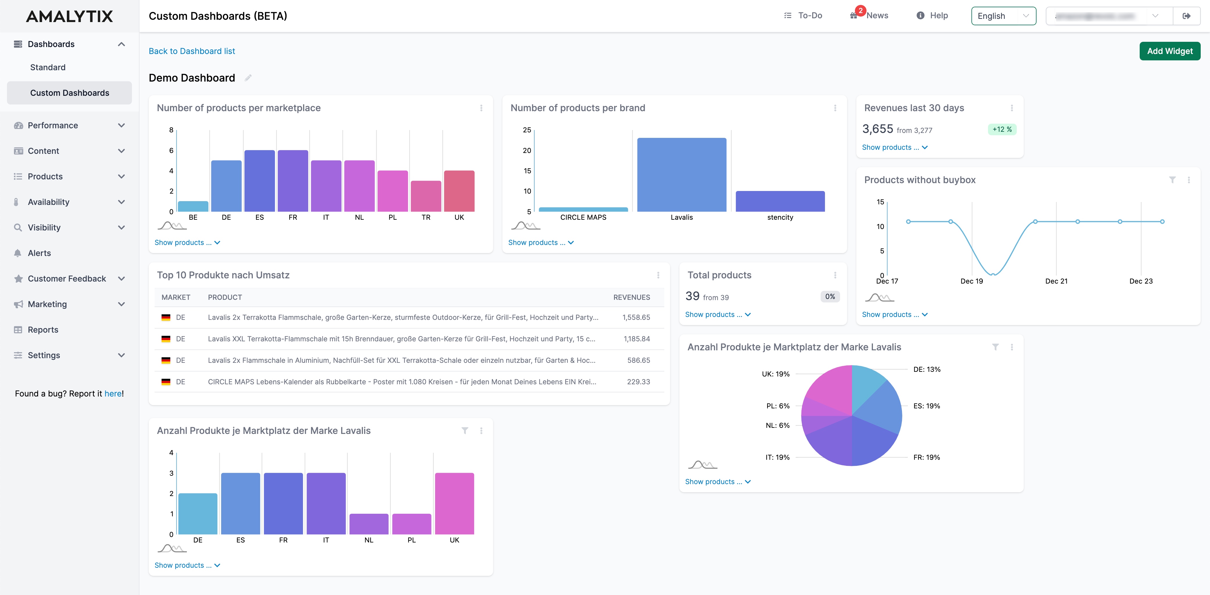
Task: Expand the Visibility sidebar section
Action: click(x=121, y=228)
